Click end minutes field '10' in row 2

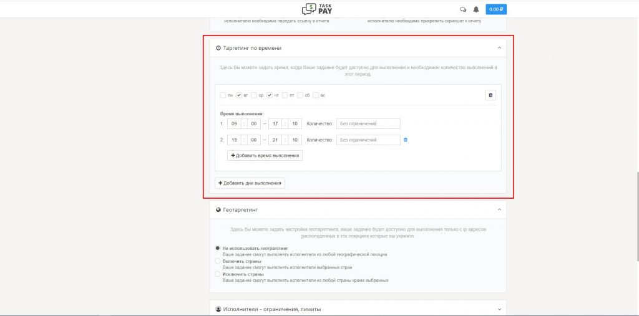(x=295, y=140)
